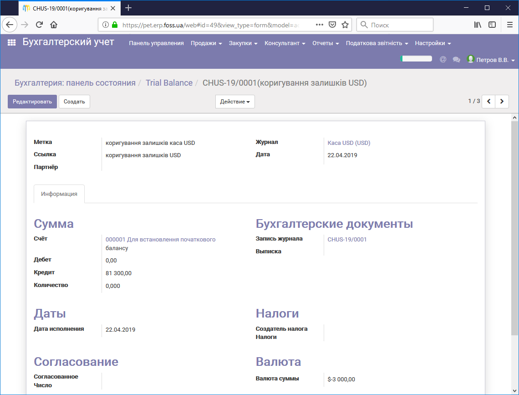
Task: Select text 'коригування залишків каса USD'
Action: pos(150,143)
